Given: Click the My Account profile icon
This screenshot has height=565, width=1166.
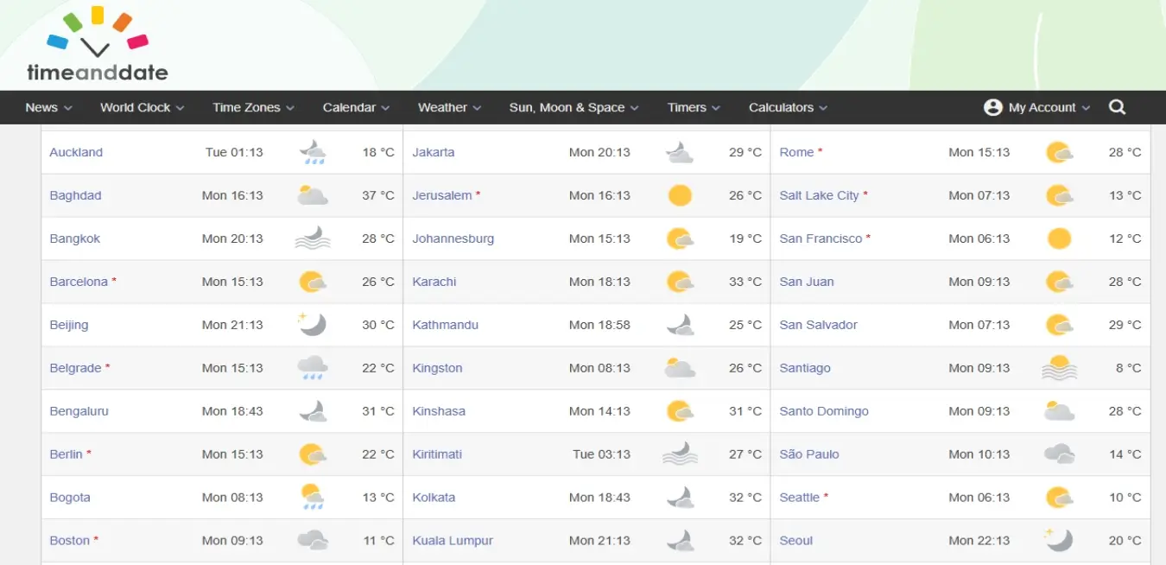Looking at the screenshot, I should tap(992, 107).
